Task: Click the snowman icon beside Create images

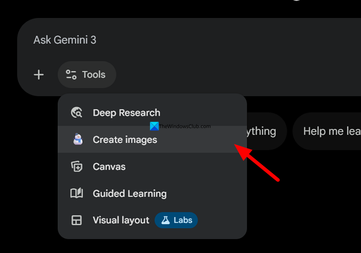Action: [x=78, y=139]
